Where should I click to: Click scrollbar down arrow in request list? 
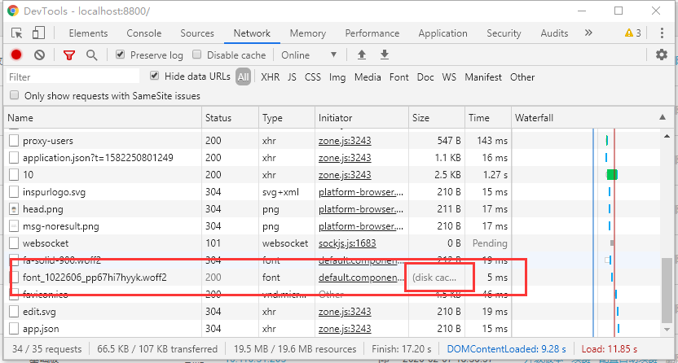click(x=667, y=330)
